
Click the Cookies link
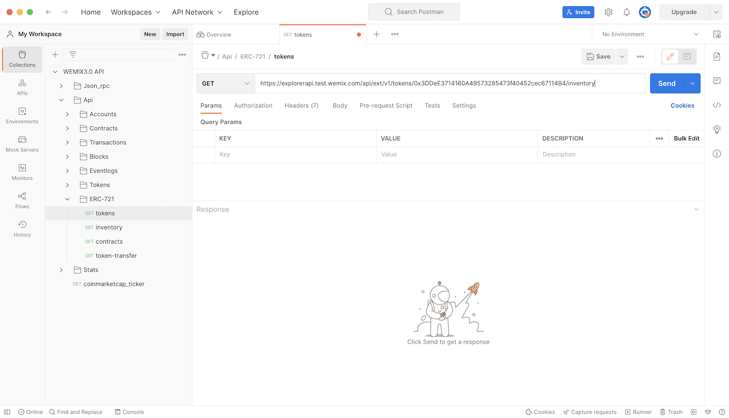click(x=682, y=106)
